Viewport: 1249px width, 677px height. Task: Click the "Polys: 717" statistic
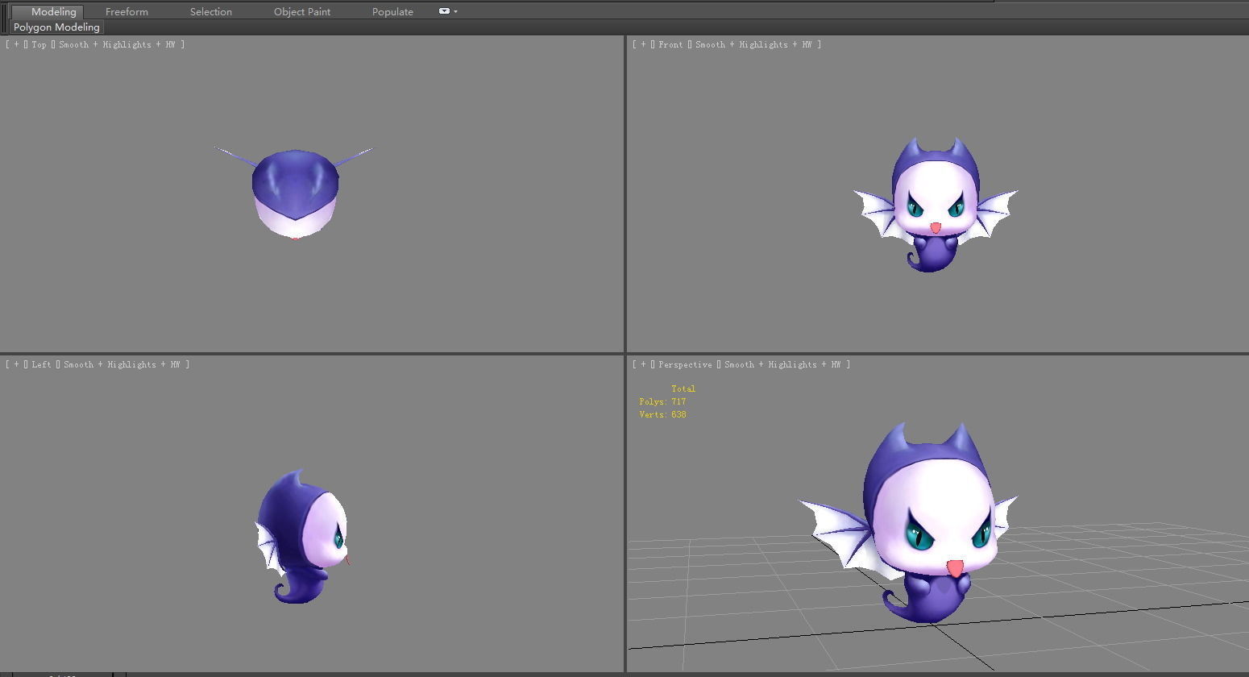(662, 401)
